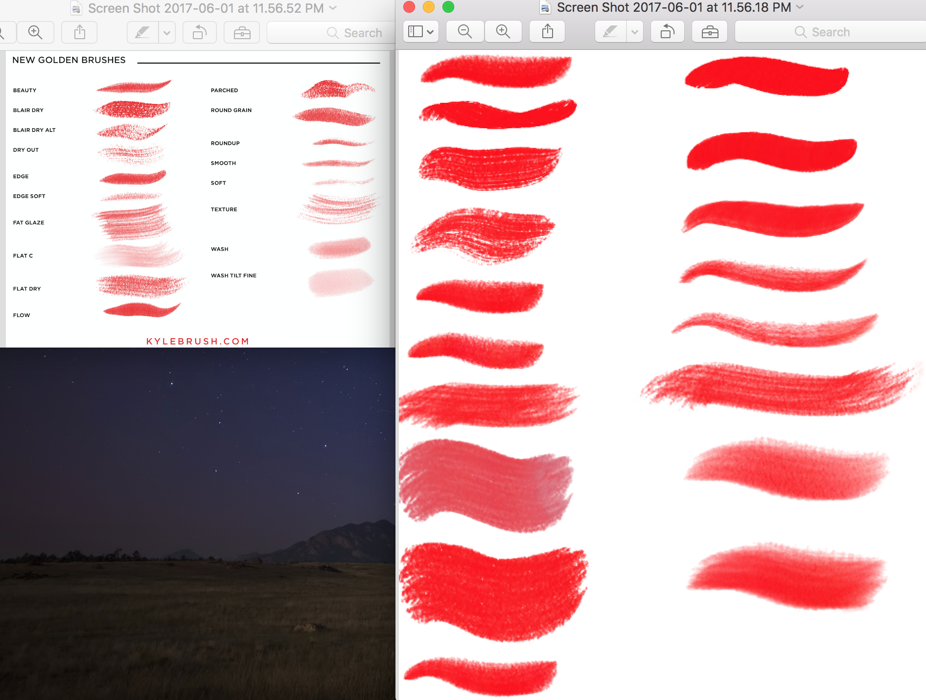Viewport: 926px width, 700px height.
Task: Toggle full screen with the green button
Action: point(448,8)
